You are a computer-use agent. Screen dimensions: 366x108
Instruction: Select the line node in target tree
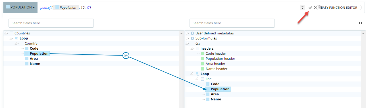pyautogui.click(x=209, y=79)
